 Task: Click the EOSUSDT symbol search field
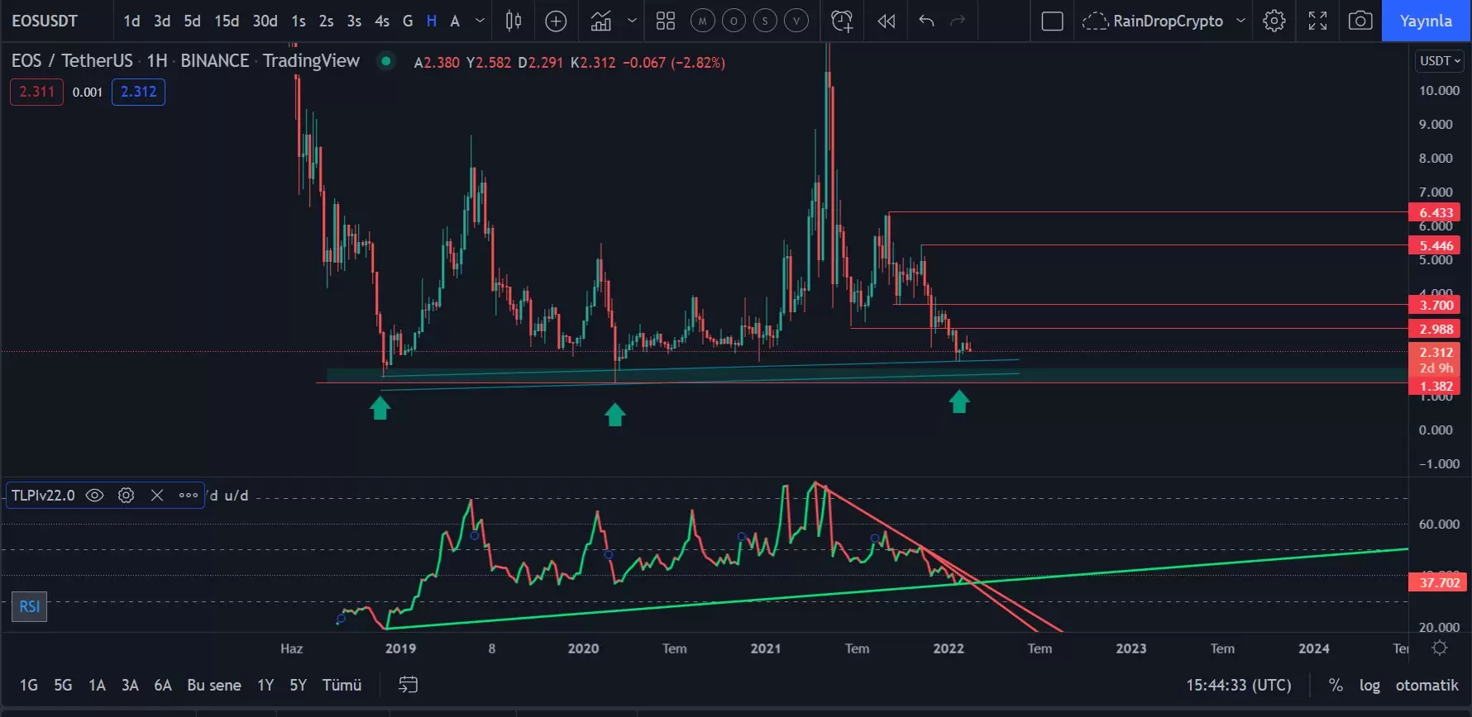pyautogui.click(x=45, y=21)
